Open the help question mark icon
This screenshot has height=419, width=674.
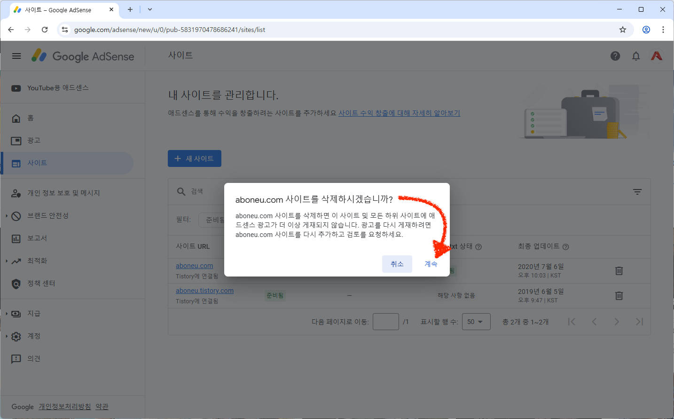(615, 56)
